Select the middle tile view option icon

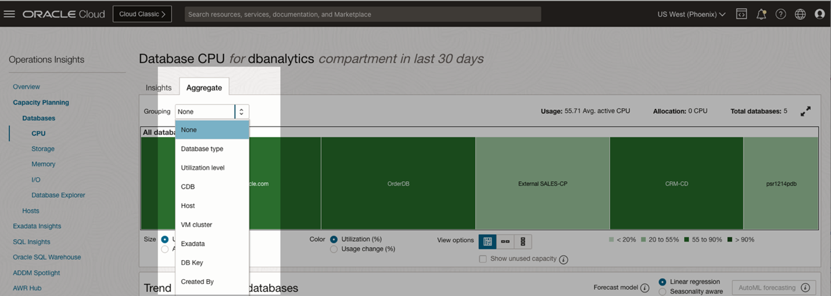pos(505,241)
